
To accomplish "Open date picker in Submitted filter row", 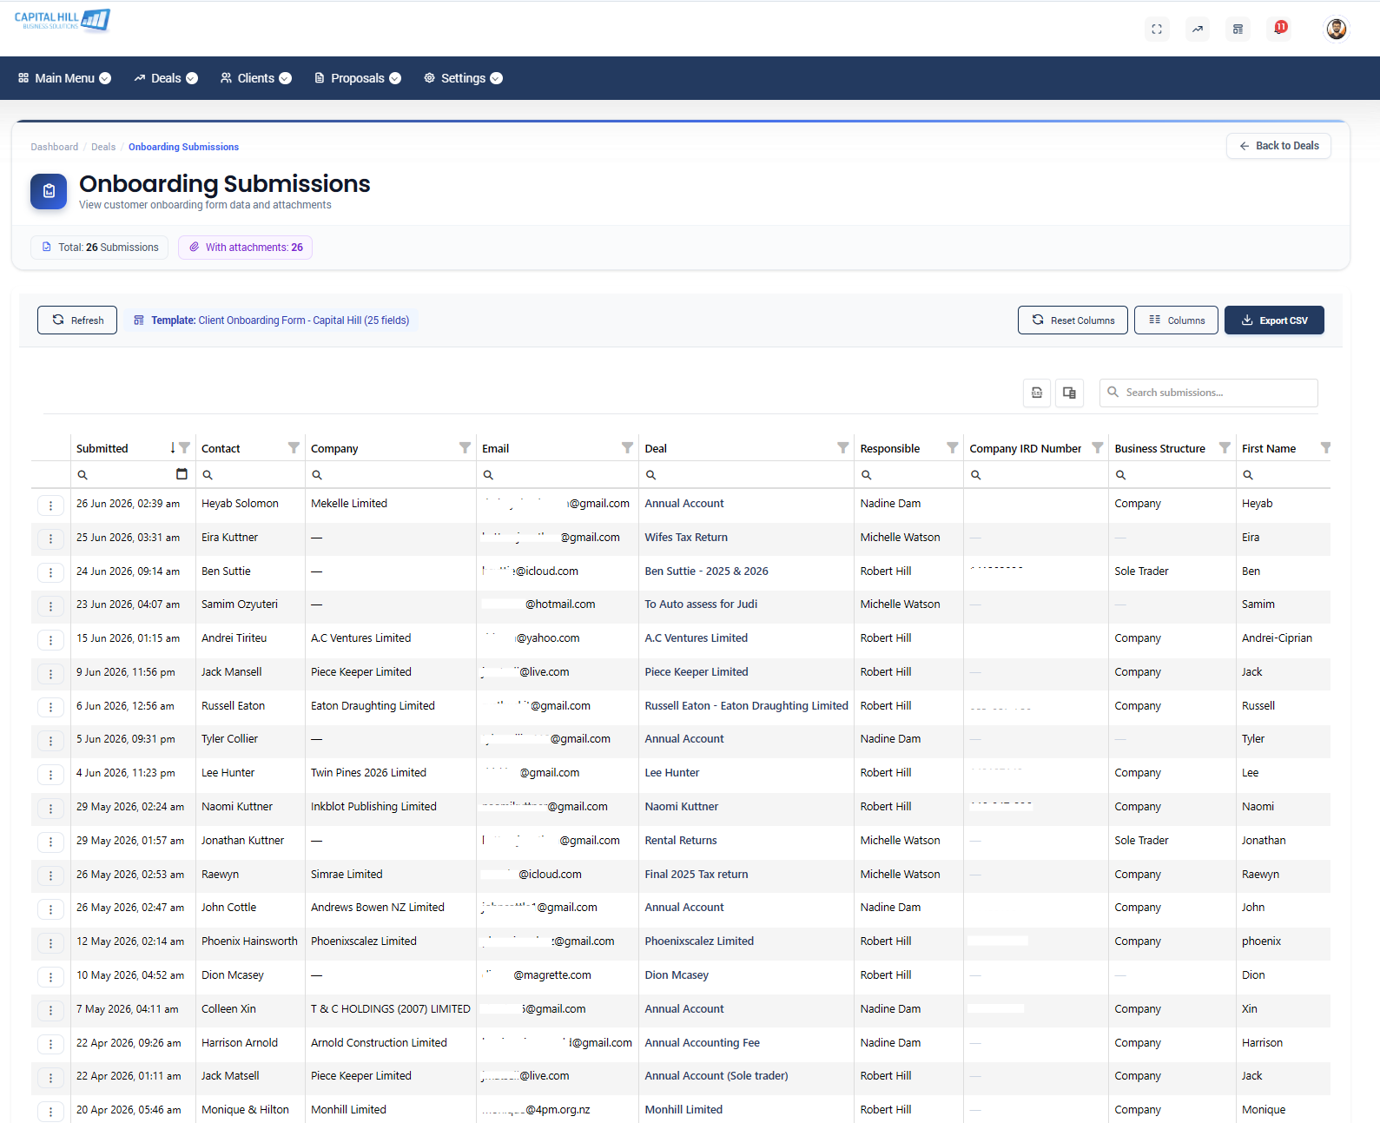I will click(182, 474).
